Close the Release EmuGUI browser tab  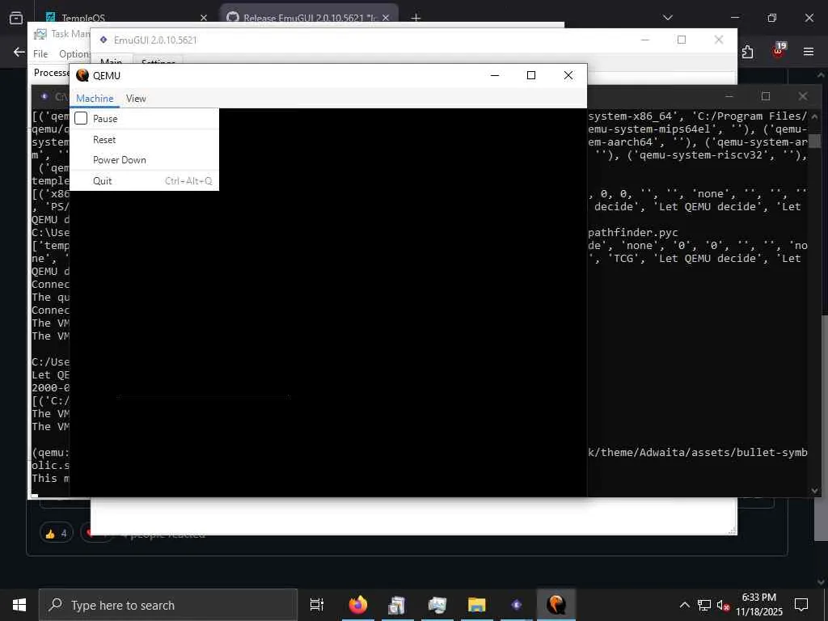tap(386, 18)
